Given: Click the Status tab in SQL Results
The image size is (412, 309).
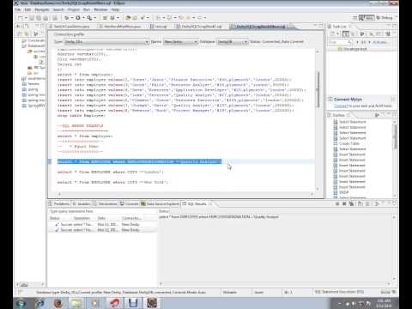Looking at the screenshot, I should (x=164, y=211).
